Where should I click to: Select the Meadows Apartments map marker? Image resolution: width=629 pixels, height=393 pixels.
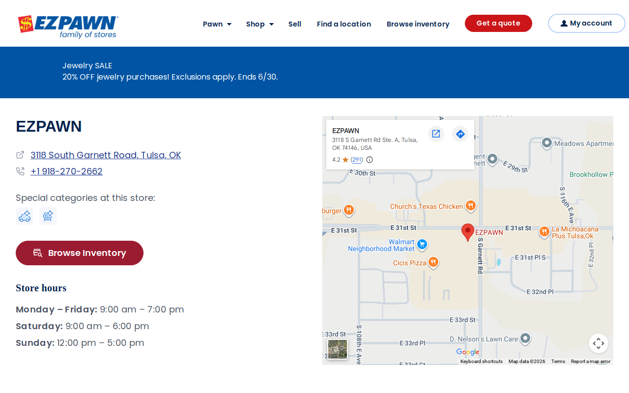pos(547,143)
